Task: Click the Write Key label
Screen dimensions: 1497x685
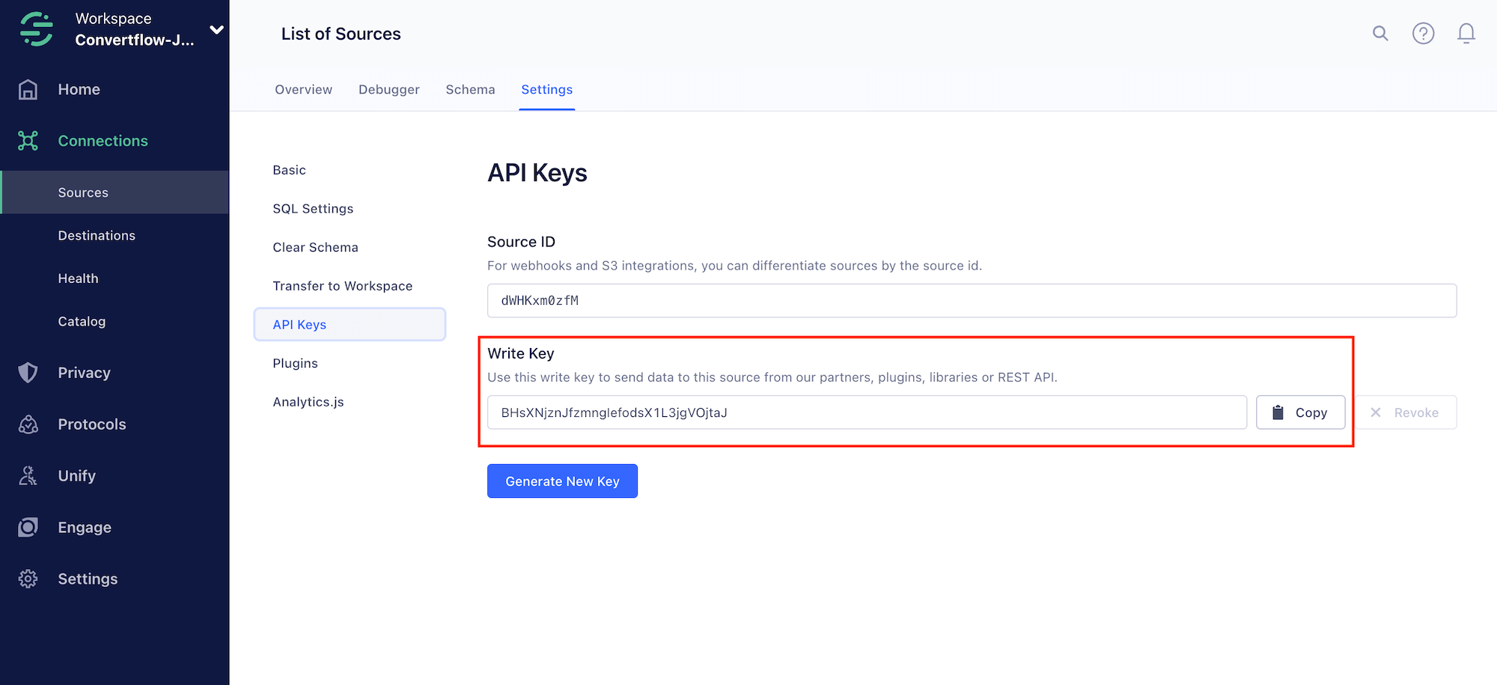Action: pyautogui.click(x=520, y=353)
